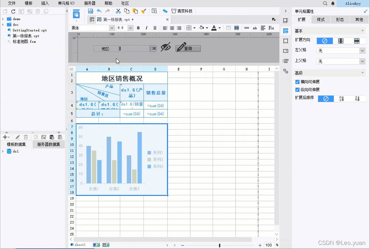Click the 查询 button in parameter pane
Image resolution: width=370 pixels, height=249 pixels.
[188, 48]
